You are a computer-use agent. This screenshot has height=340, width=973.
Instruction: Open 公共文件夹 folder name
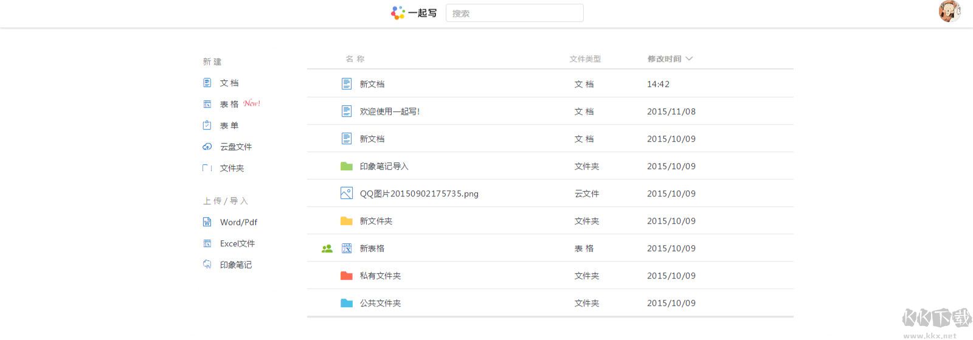(380, 303)
